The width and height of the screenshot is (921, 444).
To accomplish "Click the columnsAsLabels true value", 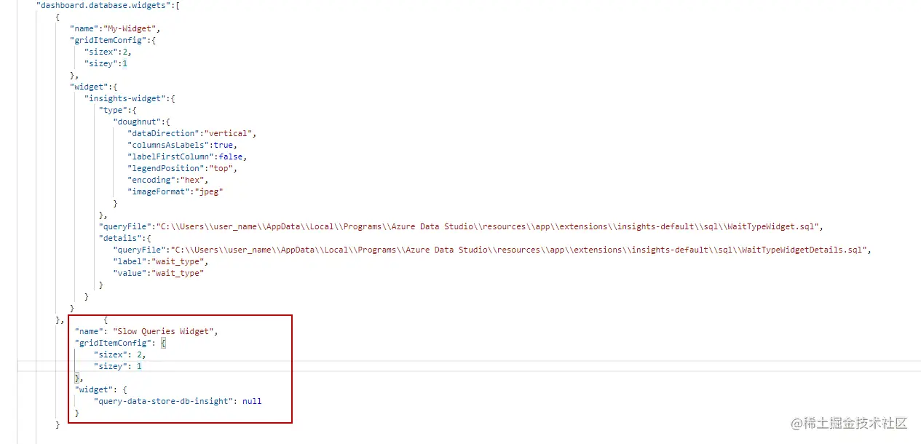I will tap(224, 145).
